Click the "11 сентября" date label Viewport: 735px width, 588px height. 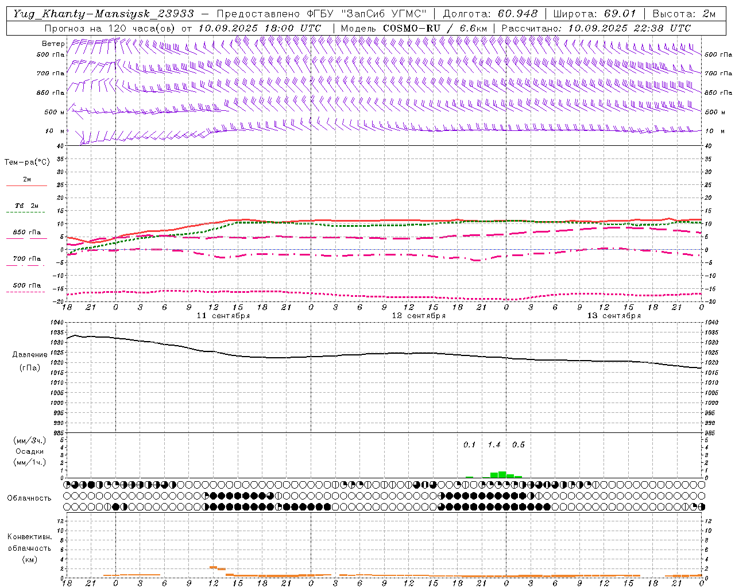(223, 316)
